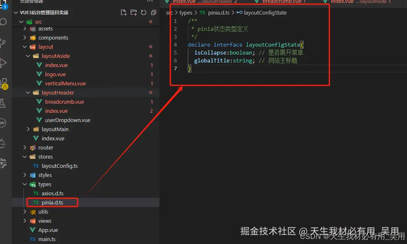The width and height of the screenshot is (407, 244).
Task: Click types in the breadcrumb path
Action: click(186, 12)
